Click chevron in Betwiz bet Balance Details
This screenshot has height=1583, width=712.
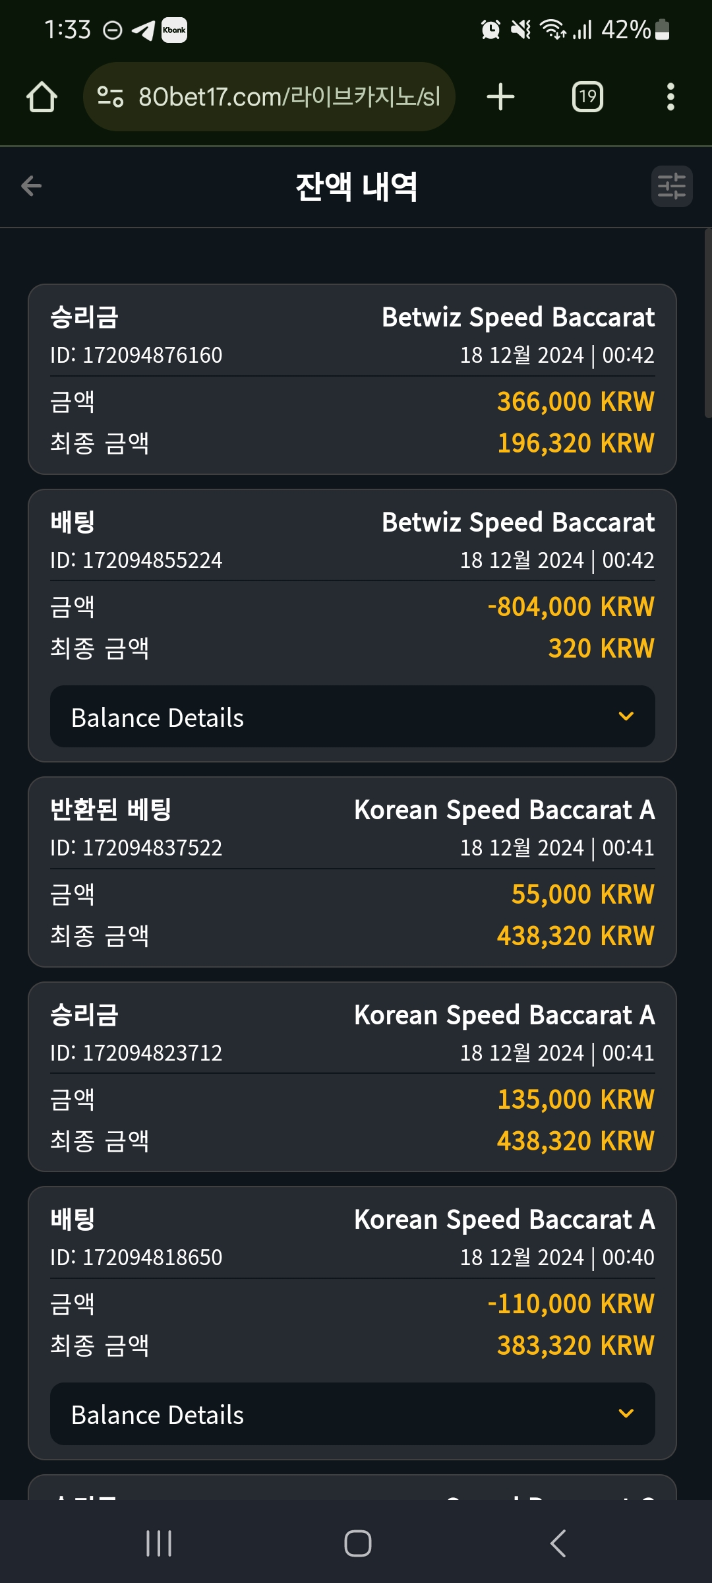[x=626, y=716]
